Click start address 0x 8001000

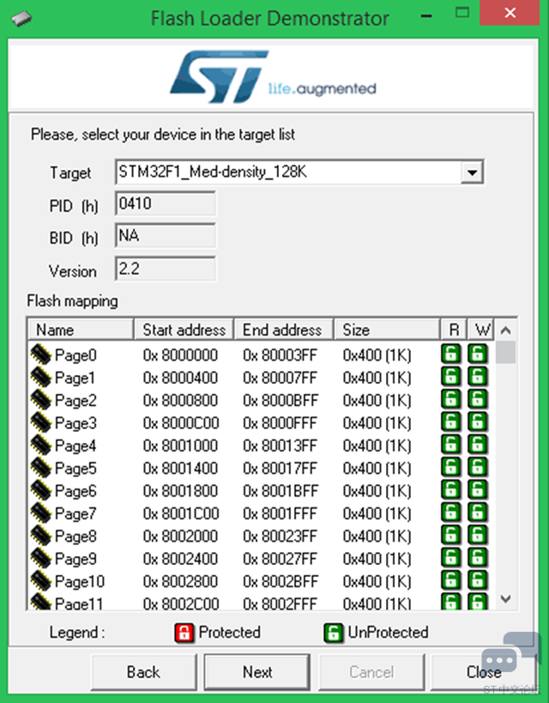180,445
